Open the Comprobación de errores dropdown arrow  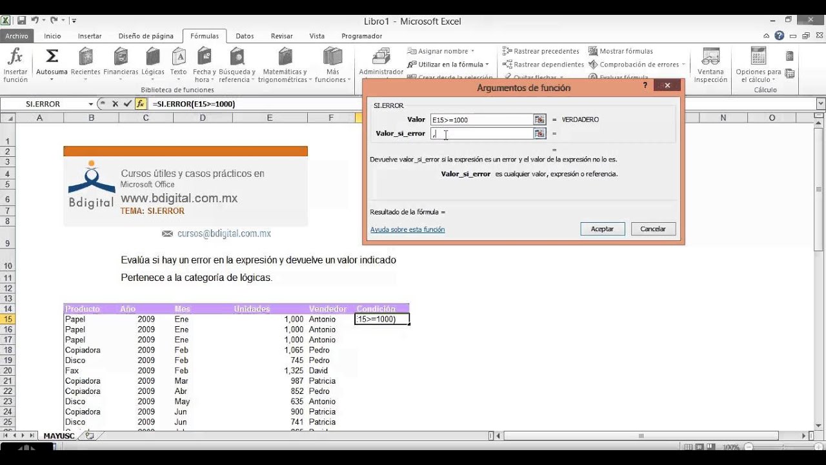683,65
